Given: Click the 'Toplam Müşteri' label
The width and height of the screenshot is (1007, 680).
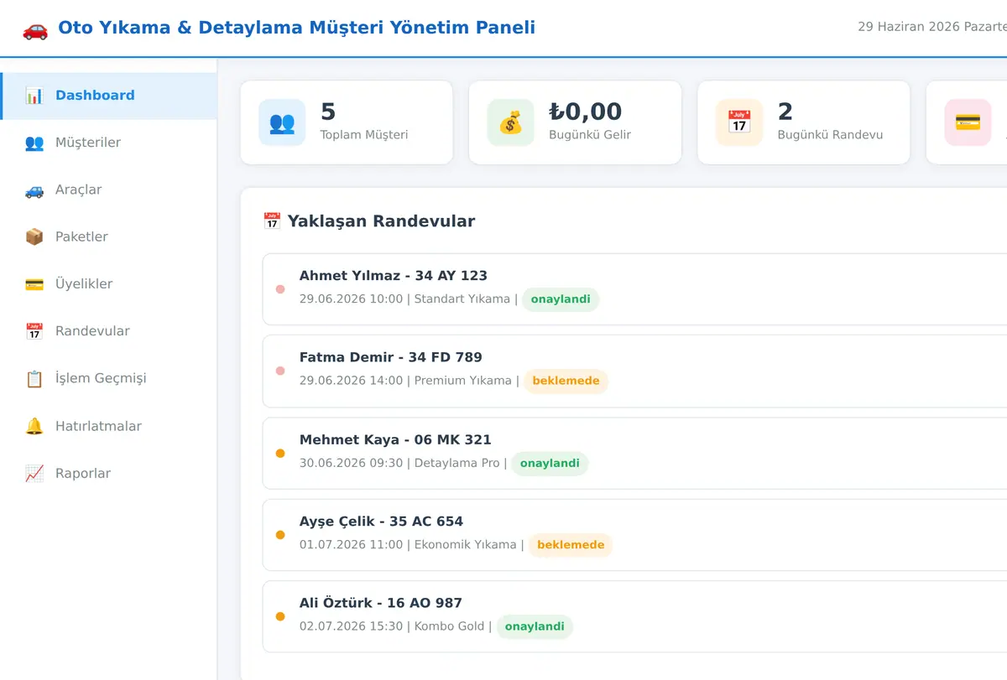Looking at the screenshot, I should 364,135.
